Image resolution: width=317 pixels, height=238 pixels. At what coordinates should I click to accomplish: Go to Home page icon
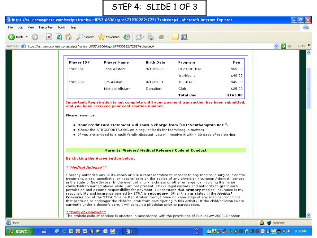click(68, 37)
